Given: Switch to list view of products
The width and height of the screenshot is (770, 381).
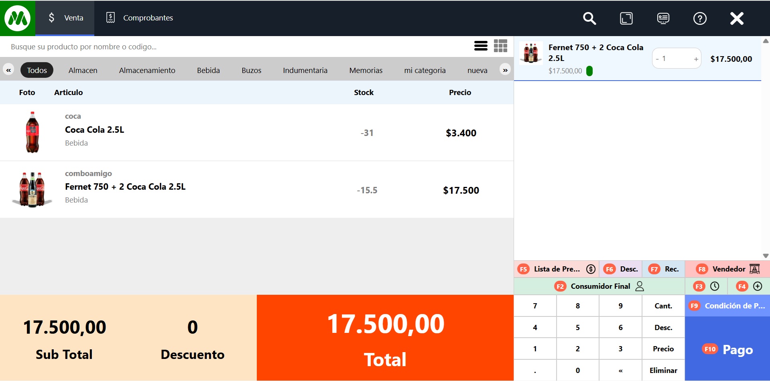Looking at the screenshot, I should click(x=481, y=46).
